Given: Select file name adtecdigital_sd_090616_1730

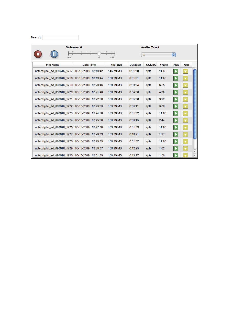Looking at the screenshot, I should (x=54, y=156).
